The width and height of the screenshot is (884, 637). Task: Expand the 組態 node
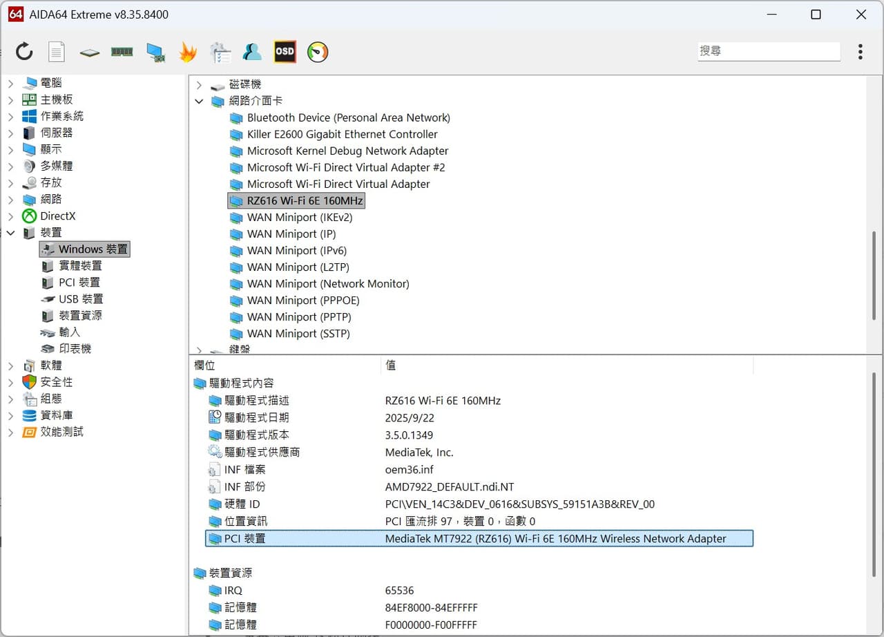[10, 399]
